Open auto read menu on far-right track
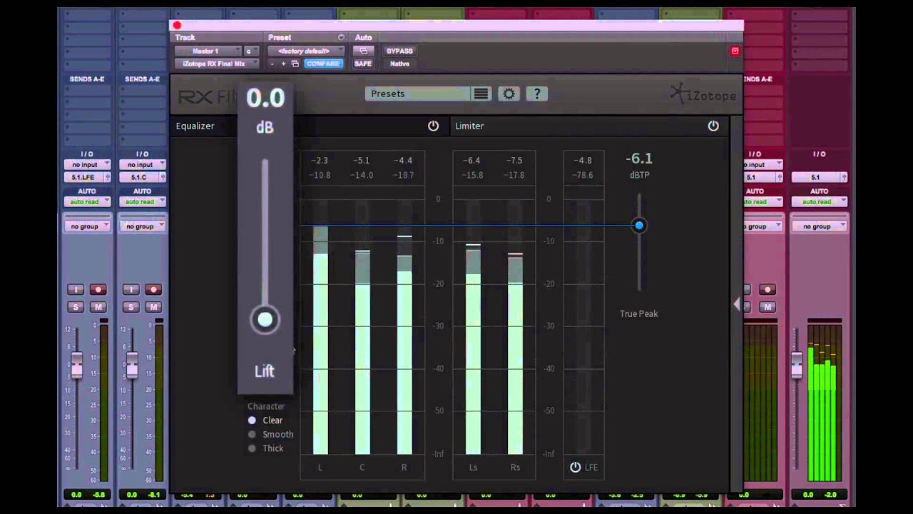 [820, 201]
